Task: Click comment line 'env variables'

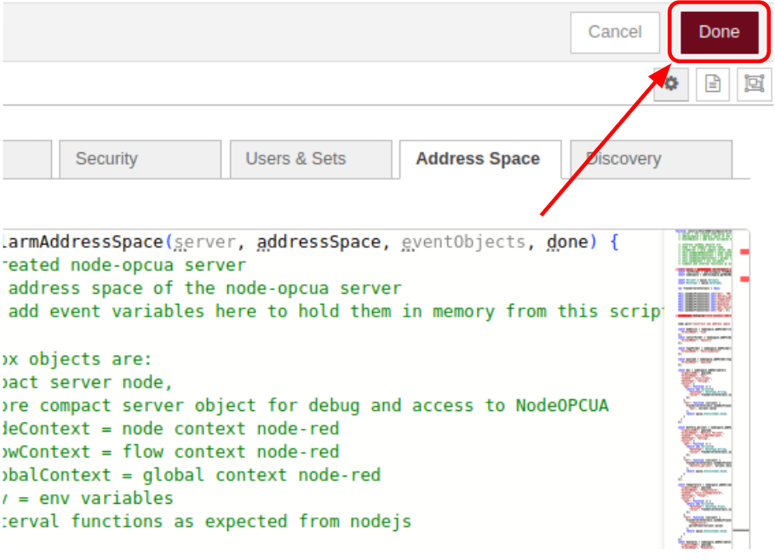Action: (106, 498)
